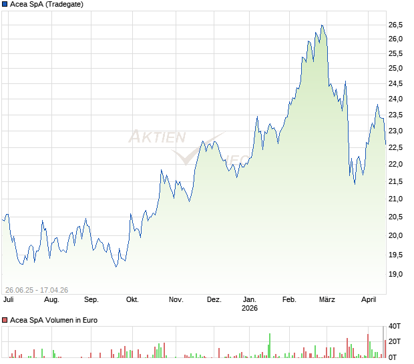
Task: Click the 0T volume axis label
Action: (393, 357)
